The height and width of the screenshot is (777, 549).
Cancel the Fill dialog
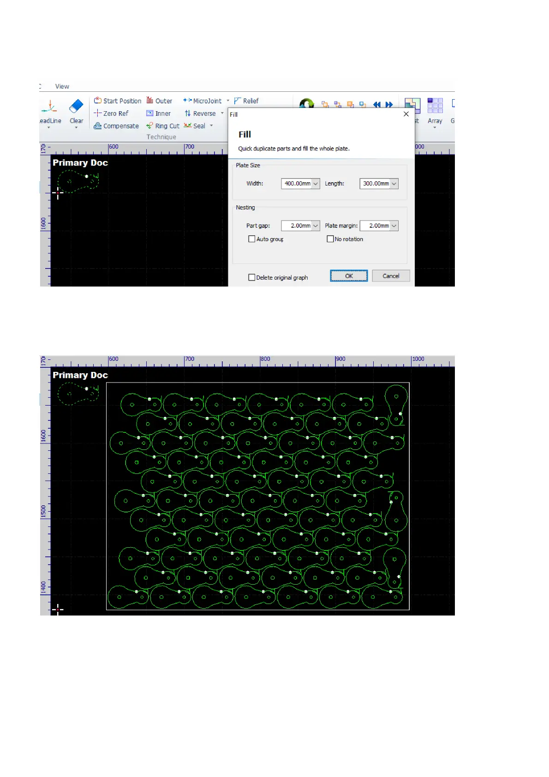[x=391, y=276]
